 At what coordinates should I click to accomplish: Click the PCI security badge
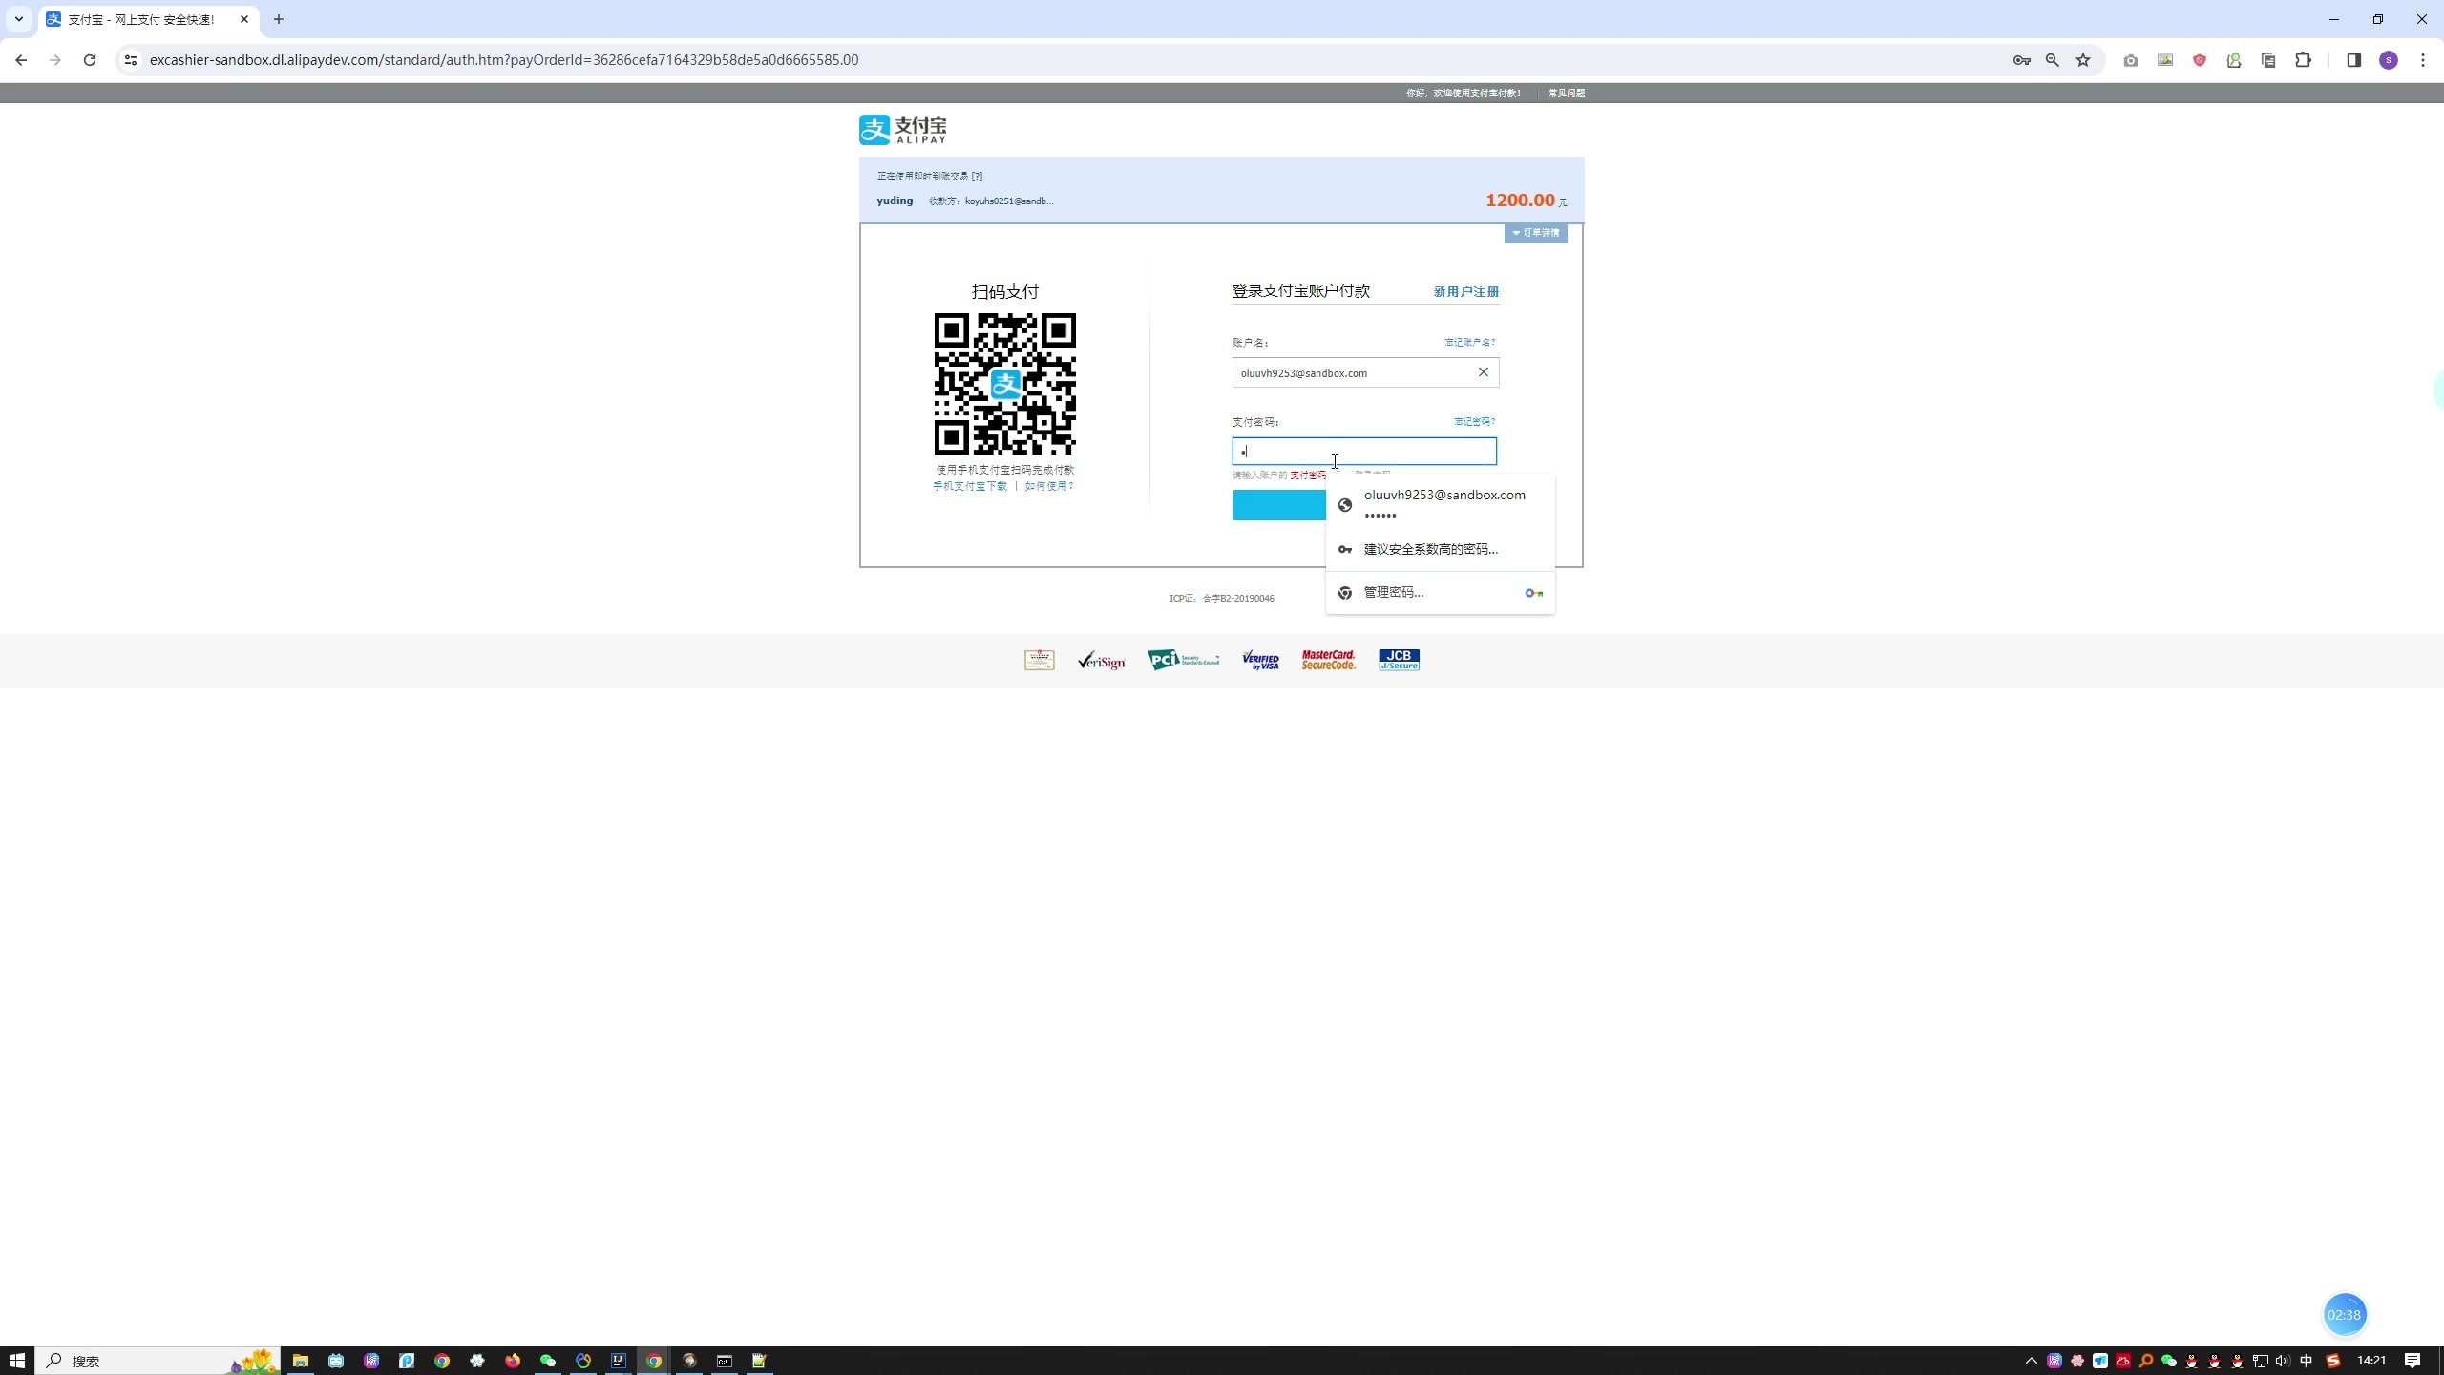1183,660
